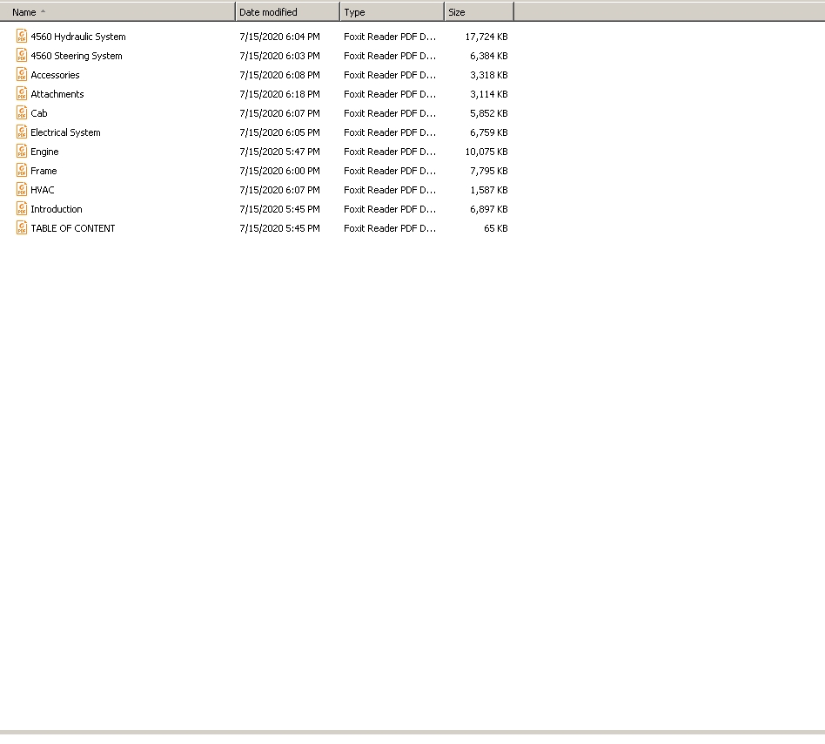825x744 pixels.
Task: Click the Type cell in the Cab row
Action: pyautogui.click(x=390, y=113)
